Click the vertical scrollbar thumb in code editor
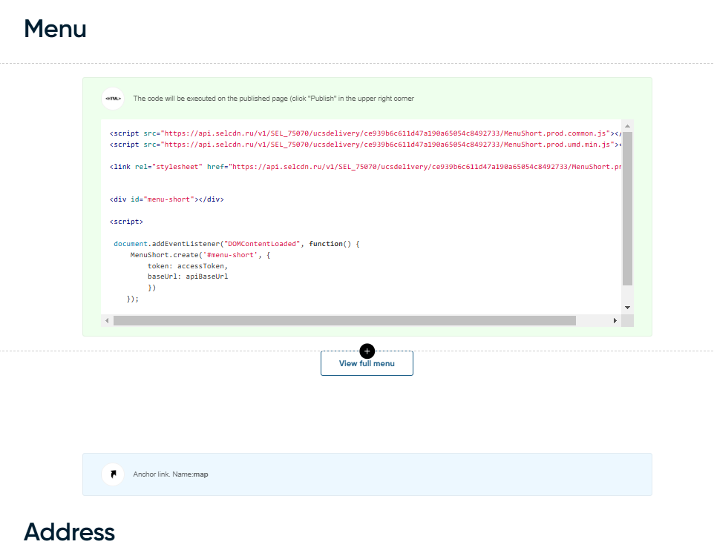 [x=627, y=209]
